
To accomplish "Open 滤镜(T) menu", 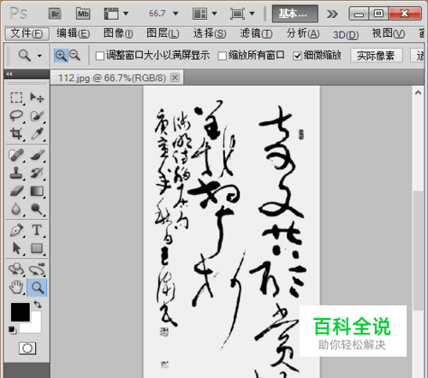I will 256,34.
